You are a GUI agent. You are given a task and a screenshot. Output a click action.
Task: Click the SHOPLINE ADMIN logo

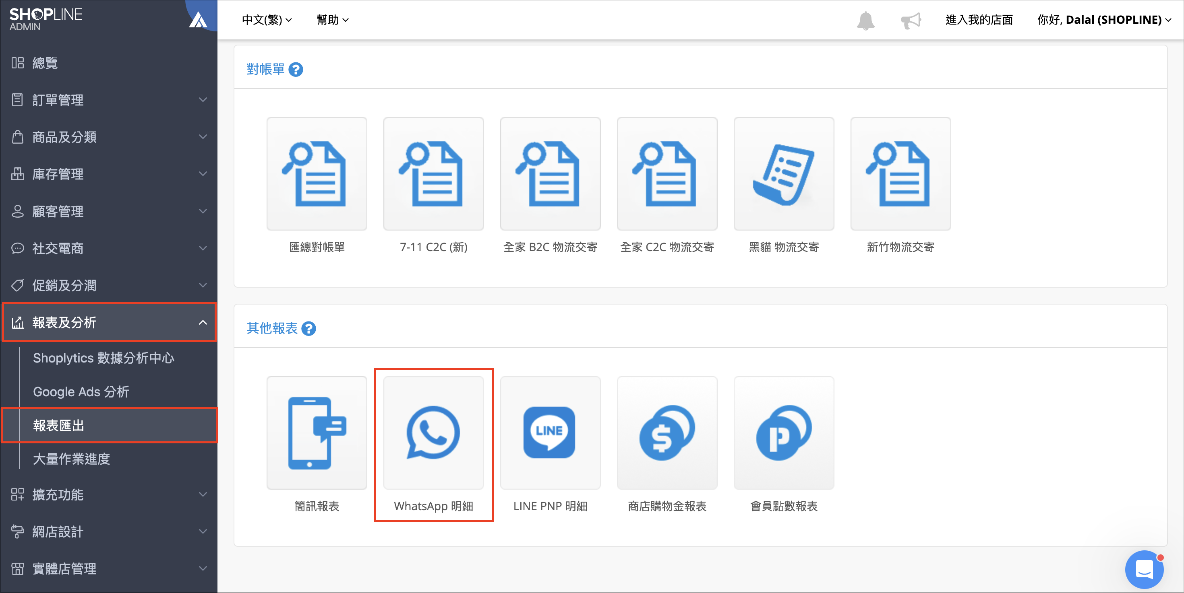46,19
